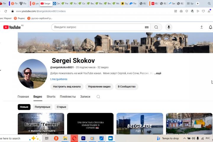
Task: Click the padlock site security icon
Action: (12, 11)
